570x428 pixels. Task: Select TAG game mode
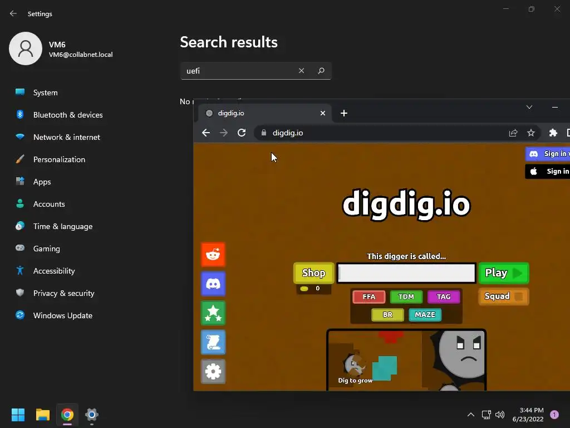pyautogui.click(x=444, y=296)
